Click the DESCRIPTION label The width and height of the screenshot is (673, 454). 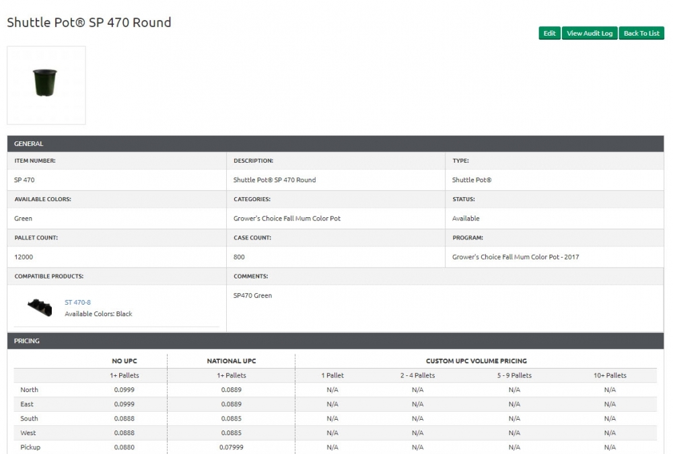pos(253,161)
